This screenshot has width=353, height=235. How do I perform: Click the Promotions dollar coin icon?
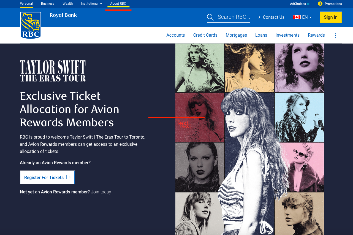click(320, 4)
